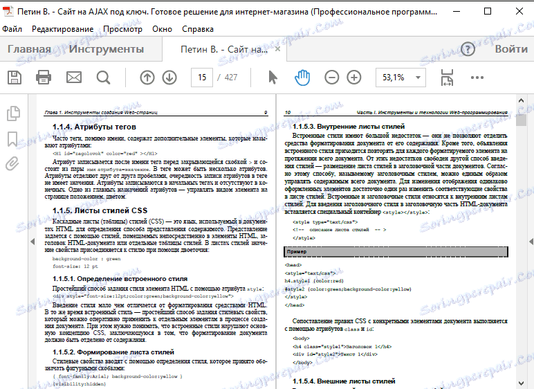Click heading 1.1.5.4. Внешние листы стилей

[344, 381]
